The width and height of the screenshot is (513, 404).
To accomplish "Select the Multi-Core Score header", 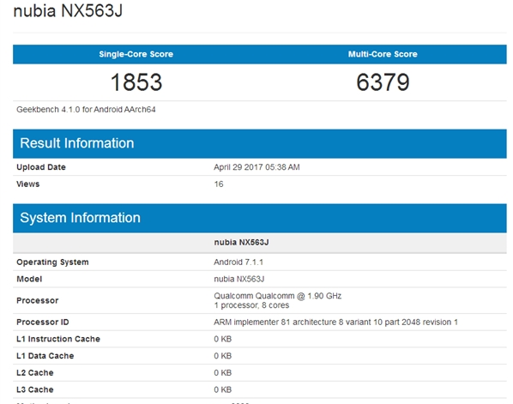I will tap(383, 54).
